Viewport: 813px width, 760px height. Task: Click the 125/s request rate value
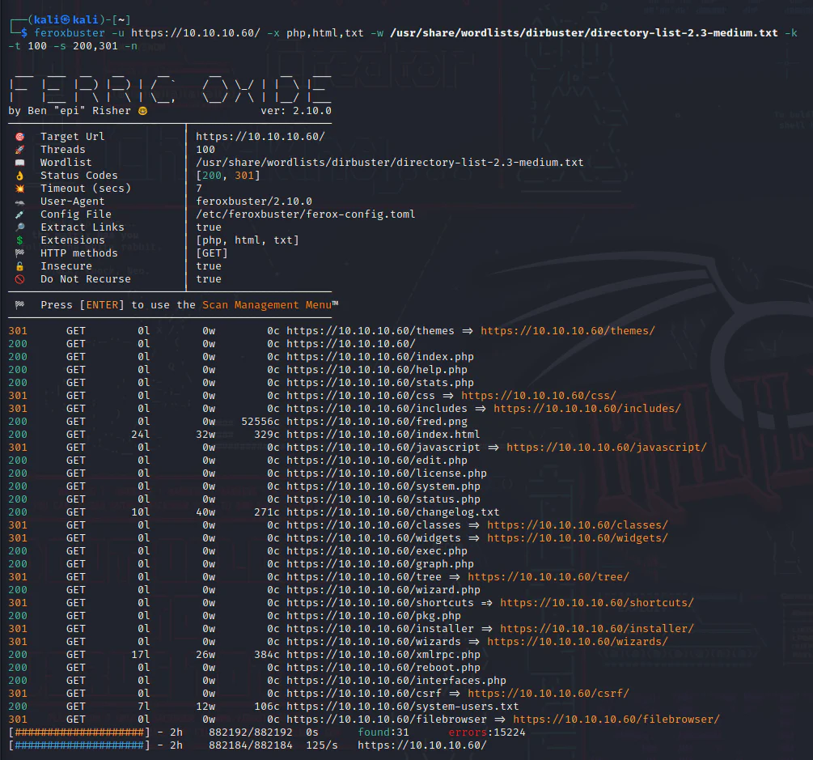(x=321, y=745)
